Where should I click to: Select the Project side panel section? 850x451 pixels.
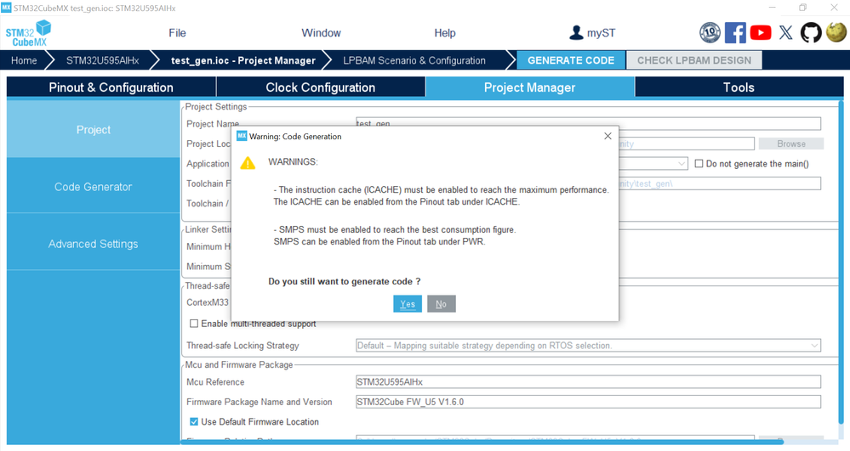(x=94, y=130)
